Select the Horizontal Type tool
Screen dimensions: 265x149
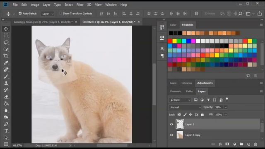6,131
